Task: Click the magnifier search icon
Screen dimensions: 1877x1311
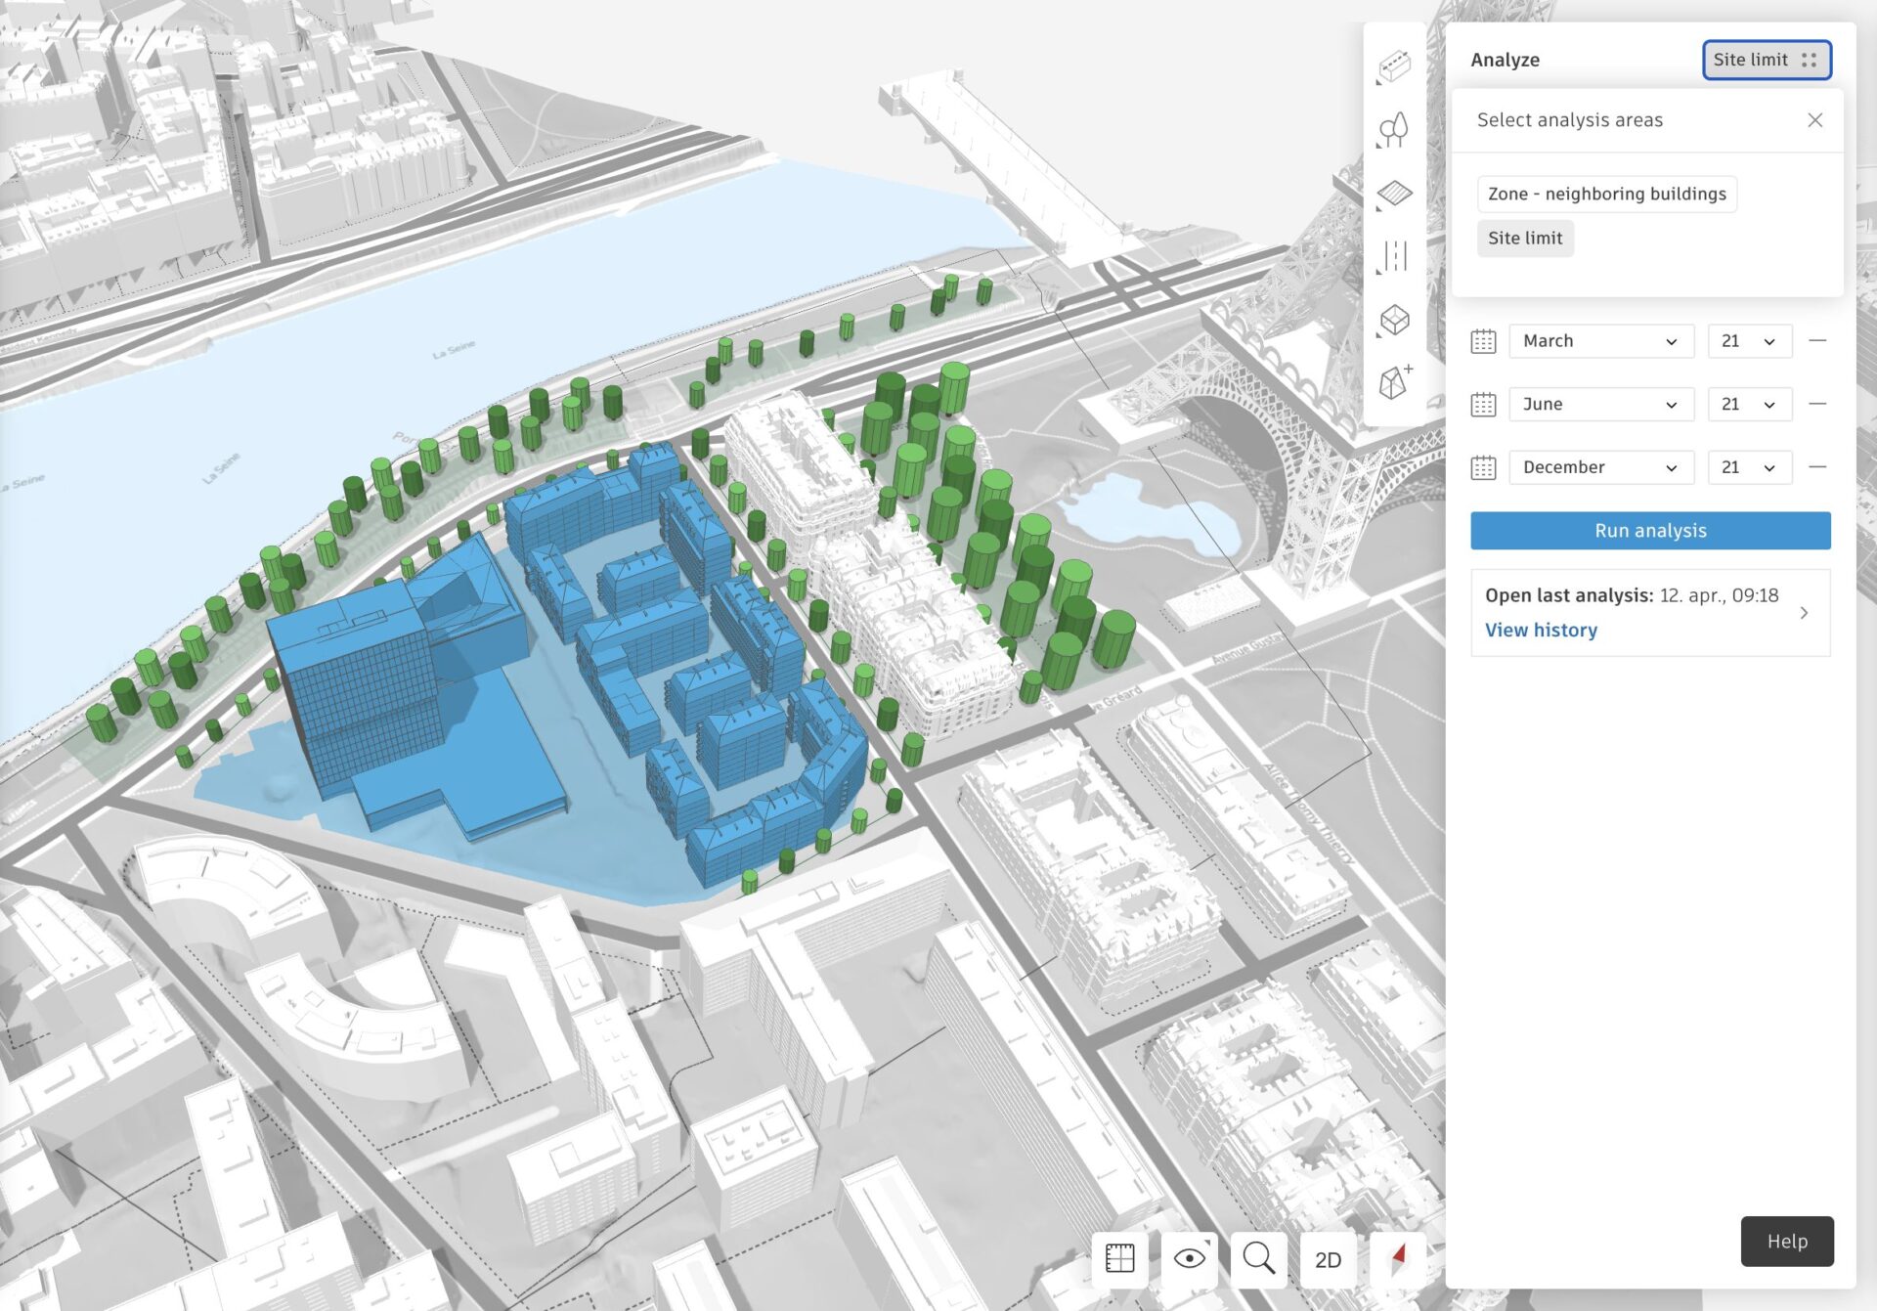Action: pos(1258,1258)
